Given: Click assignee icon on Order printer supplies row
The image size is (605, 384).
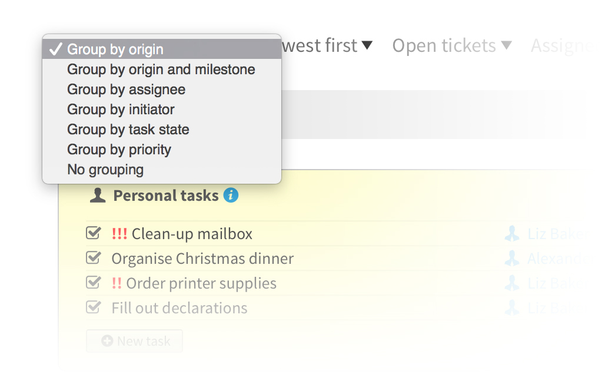Looking at the screenshot, I should [x=512, y=283].
